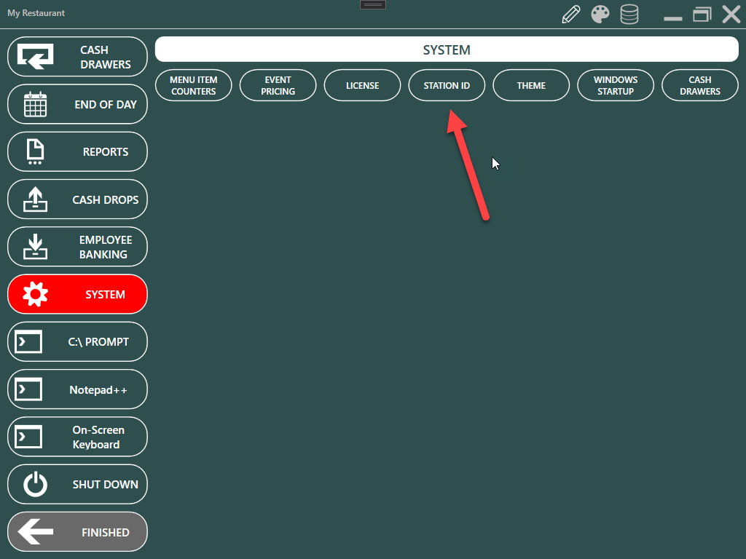Click the Reports document icon

coord(35,152)
